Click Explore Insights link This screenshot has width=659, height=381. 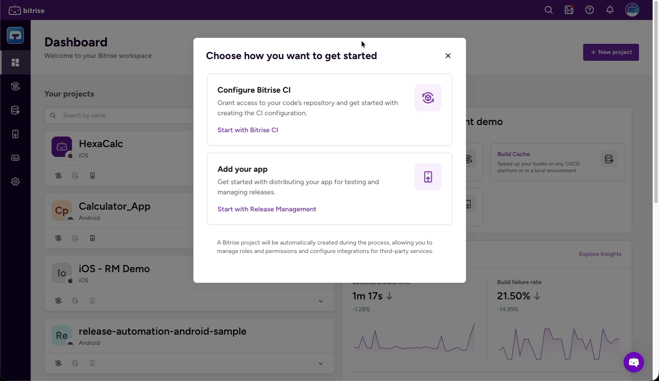tap(600, 254)
